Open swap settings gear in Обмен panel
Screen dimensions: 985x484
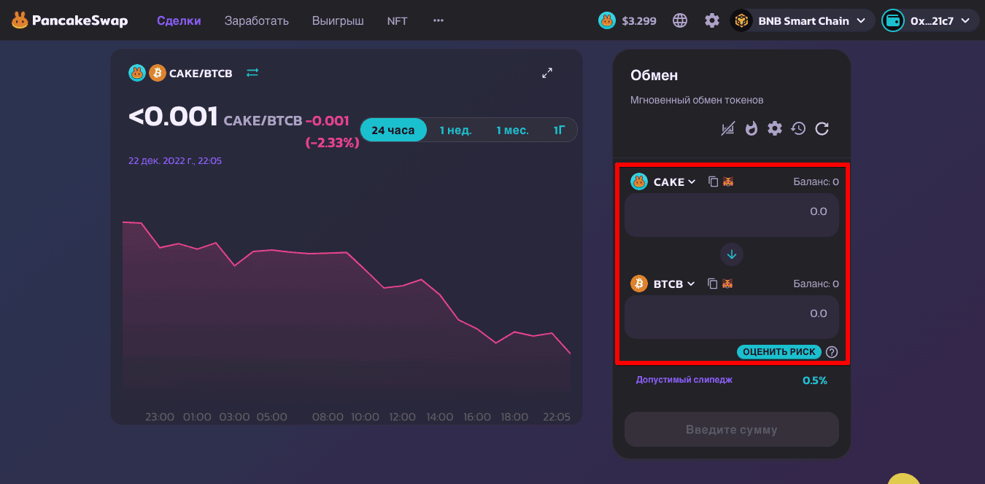coord(775,129)
